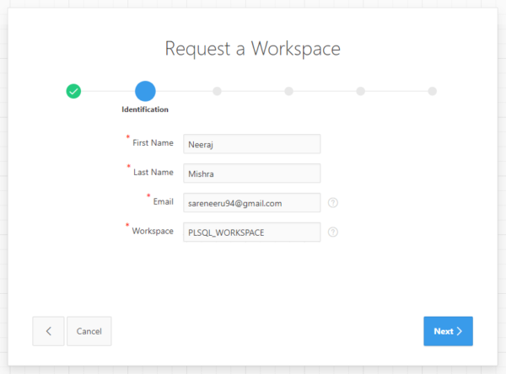
Task: Jump to the third wizard step dot
Action: 217,91
